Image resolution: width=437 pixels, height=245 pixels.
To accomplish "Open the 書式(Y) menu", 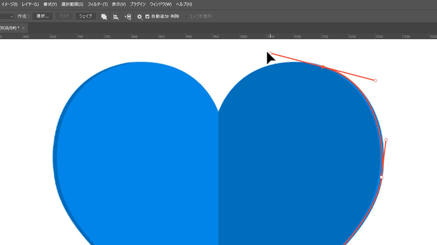I will (x=50, y=4).
